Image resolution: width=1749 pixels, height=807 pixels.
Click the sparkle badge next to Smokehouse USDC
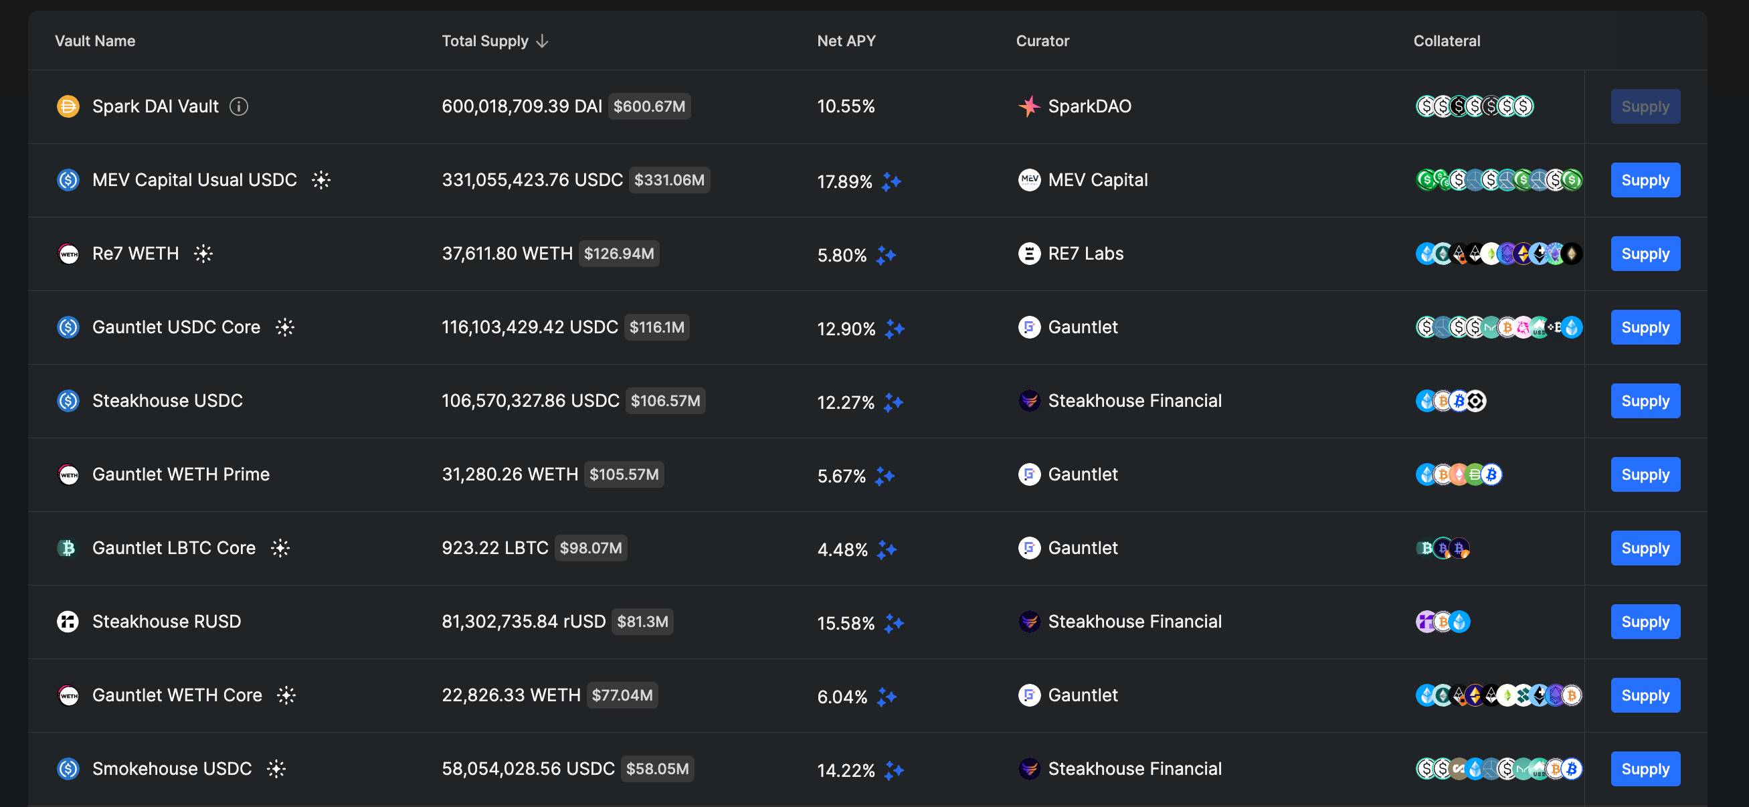coord(276,769)
